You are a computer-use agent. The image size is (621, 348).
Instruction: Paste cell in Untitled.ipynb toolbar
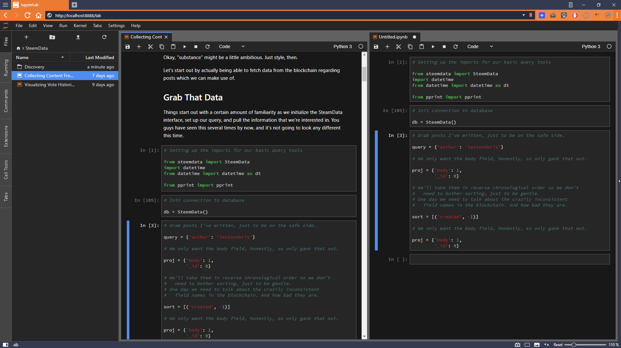[x=421, y=46]
